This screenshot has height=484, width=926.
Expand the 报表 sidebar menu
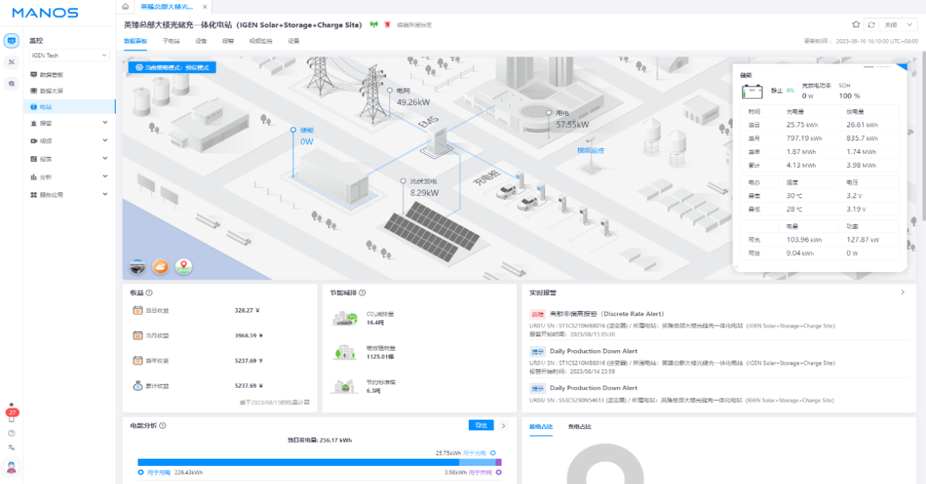click(105, 158)
